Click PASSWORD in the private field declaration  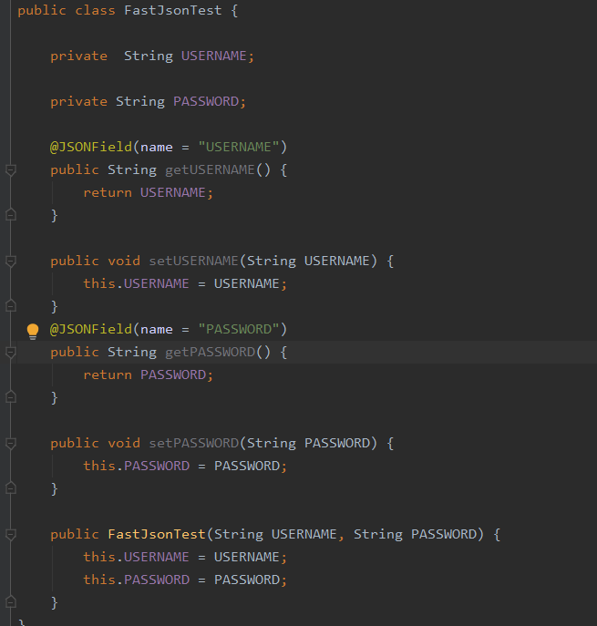(206, 101)
